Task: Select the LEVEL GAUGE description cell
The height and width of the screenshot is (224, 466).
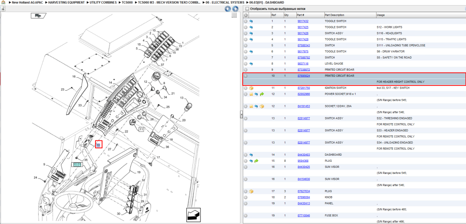Action: point(334,64)
